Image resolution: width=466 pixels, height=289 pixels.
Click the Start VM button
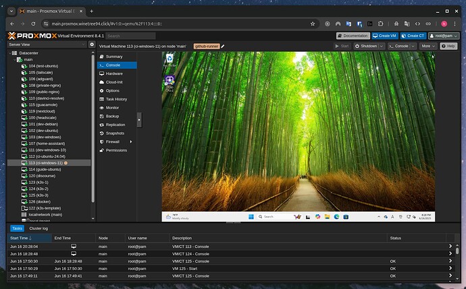coord(342,46)
